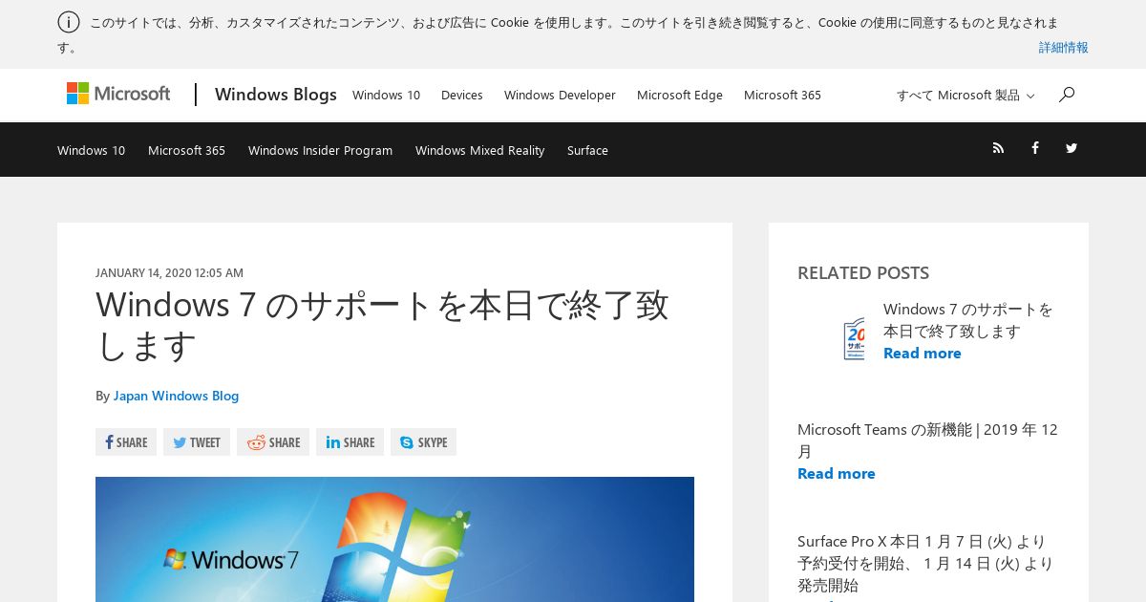Open the Devices menu item

coord(462,95)
